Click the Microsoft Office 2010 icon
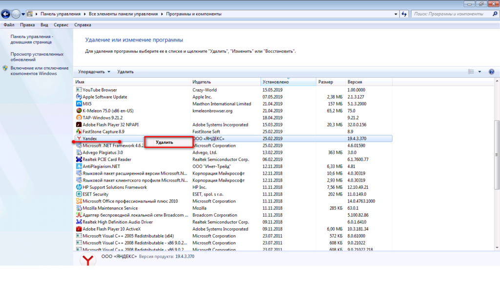This screenshot has height=281, width=500. pos(79,201)
